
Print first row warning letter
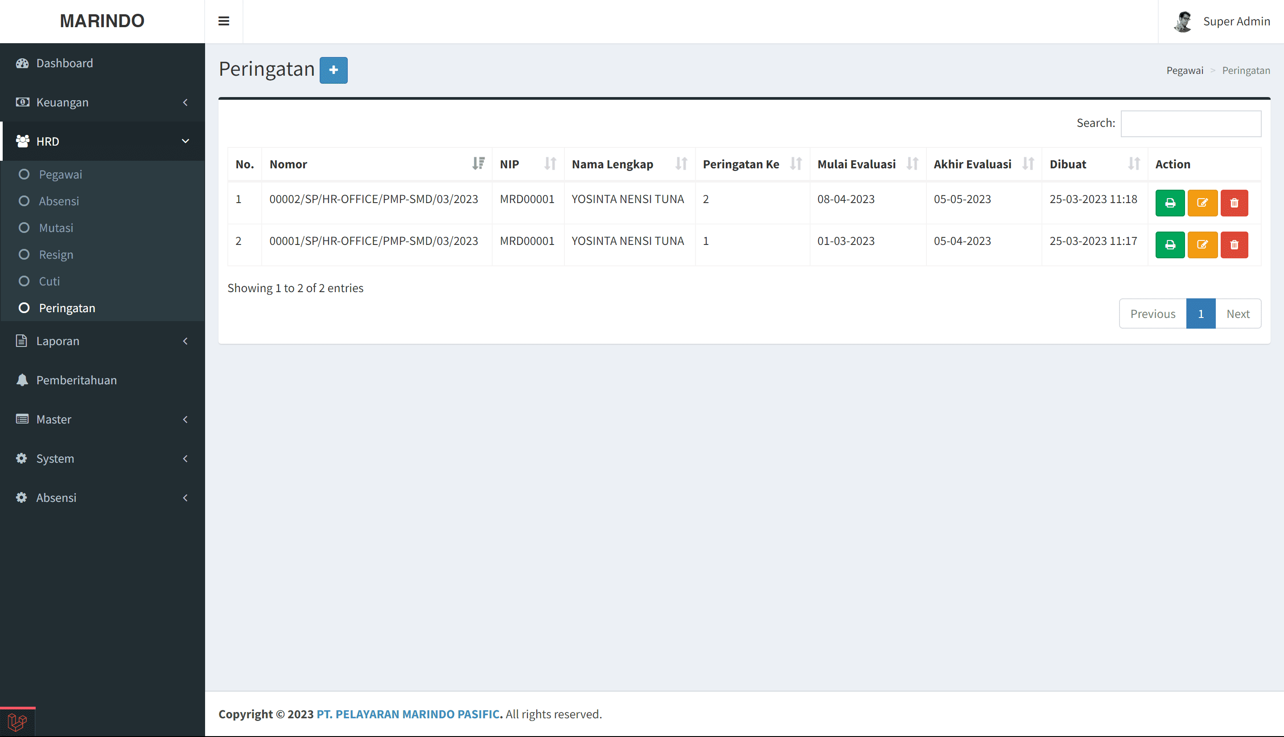point(1169,203)
